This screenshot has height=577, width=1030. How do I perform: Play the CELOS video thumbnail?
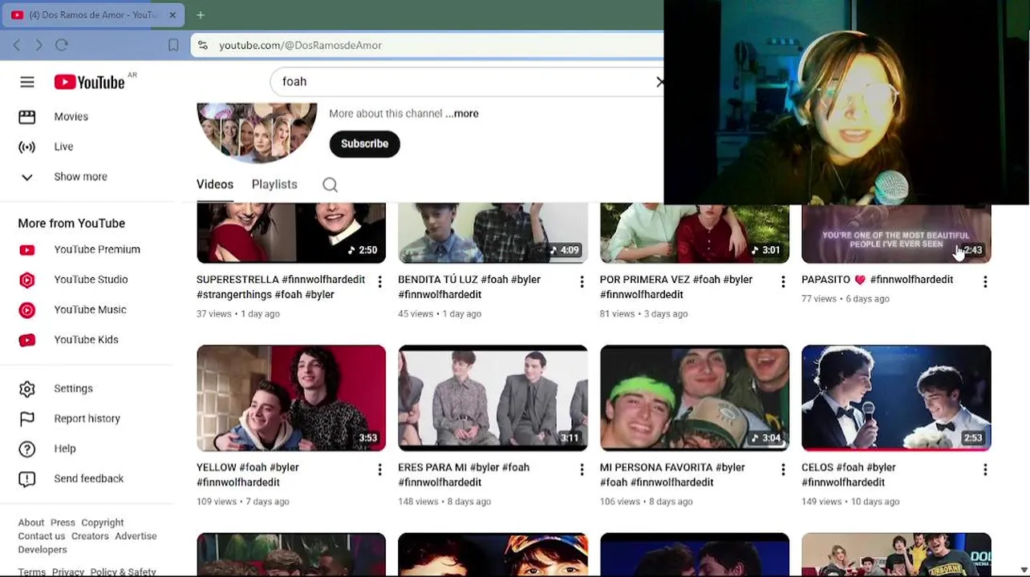coord(896,398)
